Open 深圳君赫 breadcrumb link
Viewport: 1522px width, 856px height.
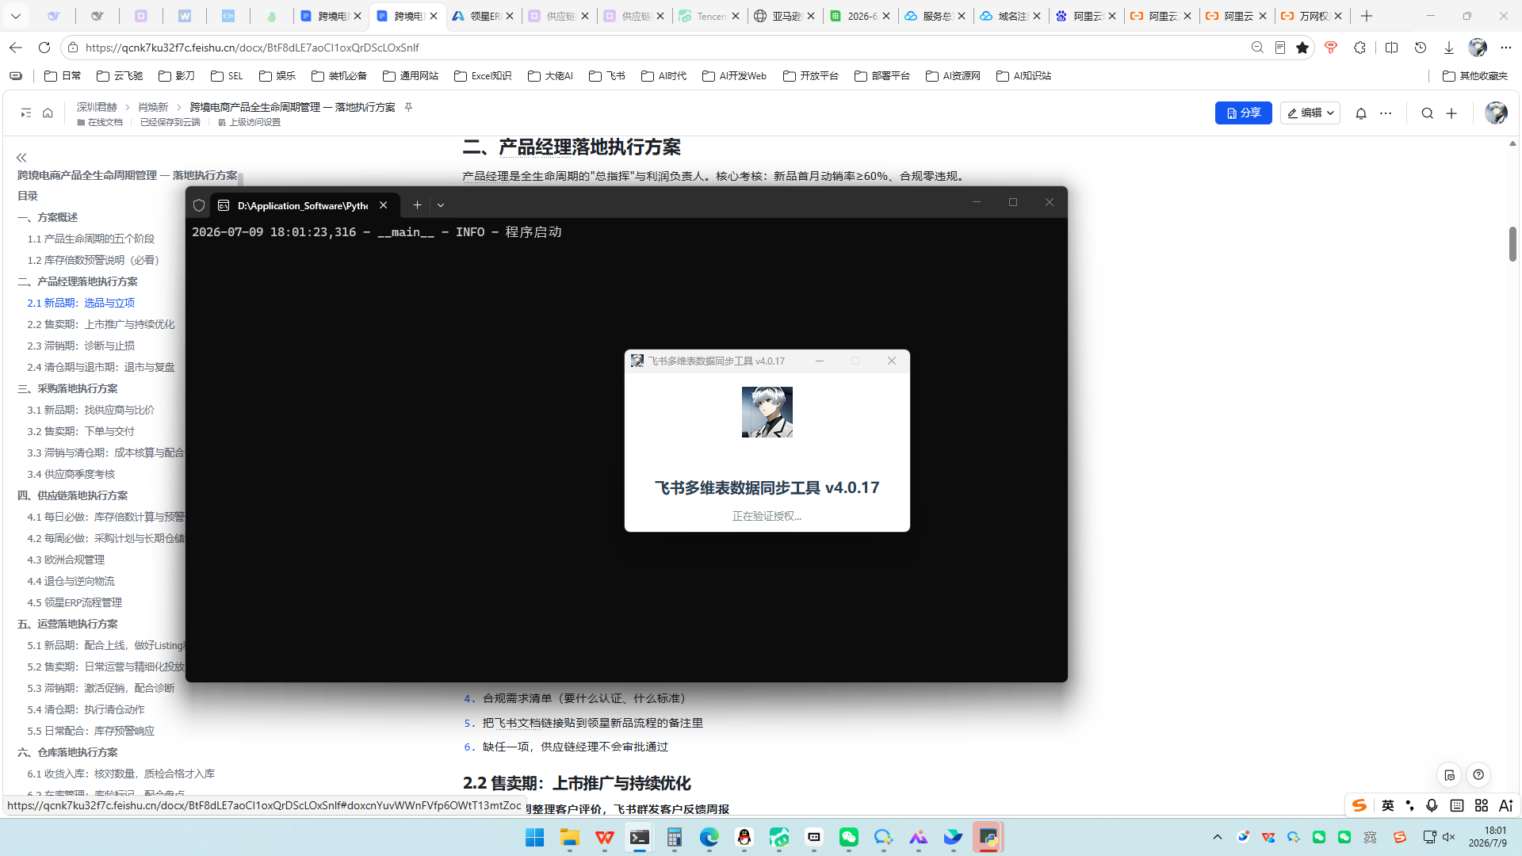97,107
